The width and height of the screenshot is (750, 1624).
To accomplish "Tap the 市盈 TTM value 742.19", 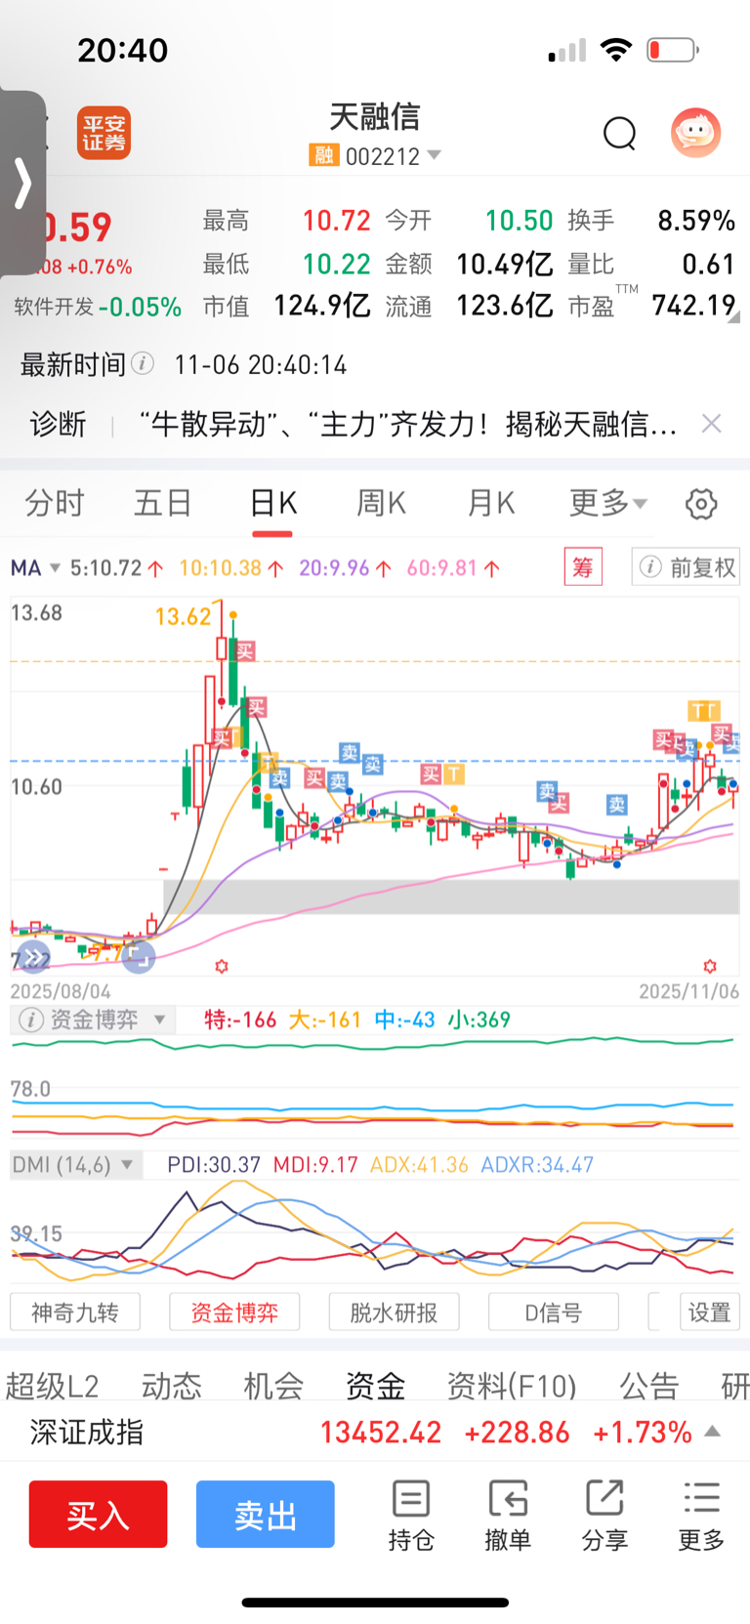I will pyautogui.click(x=693, y=306).
